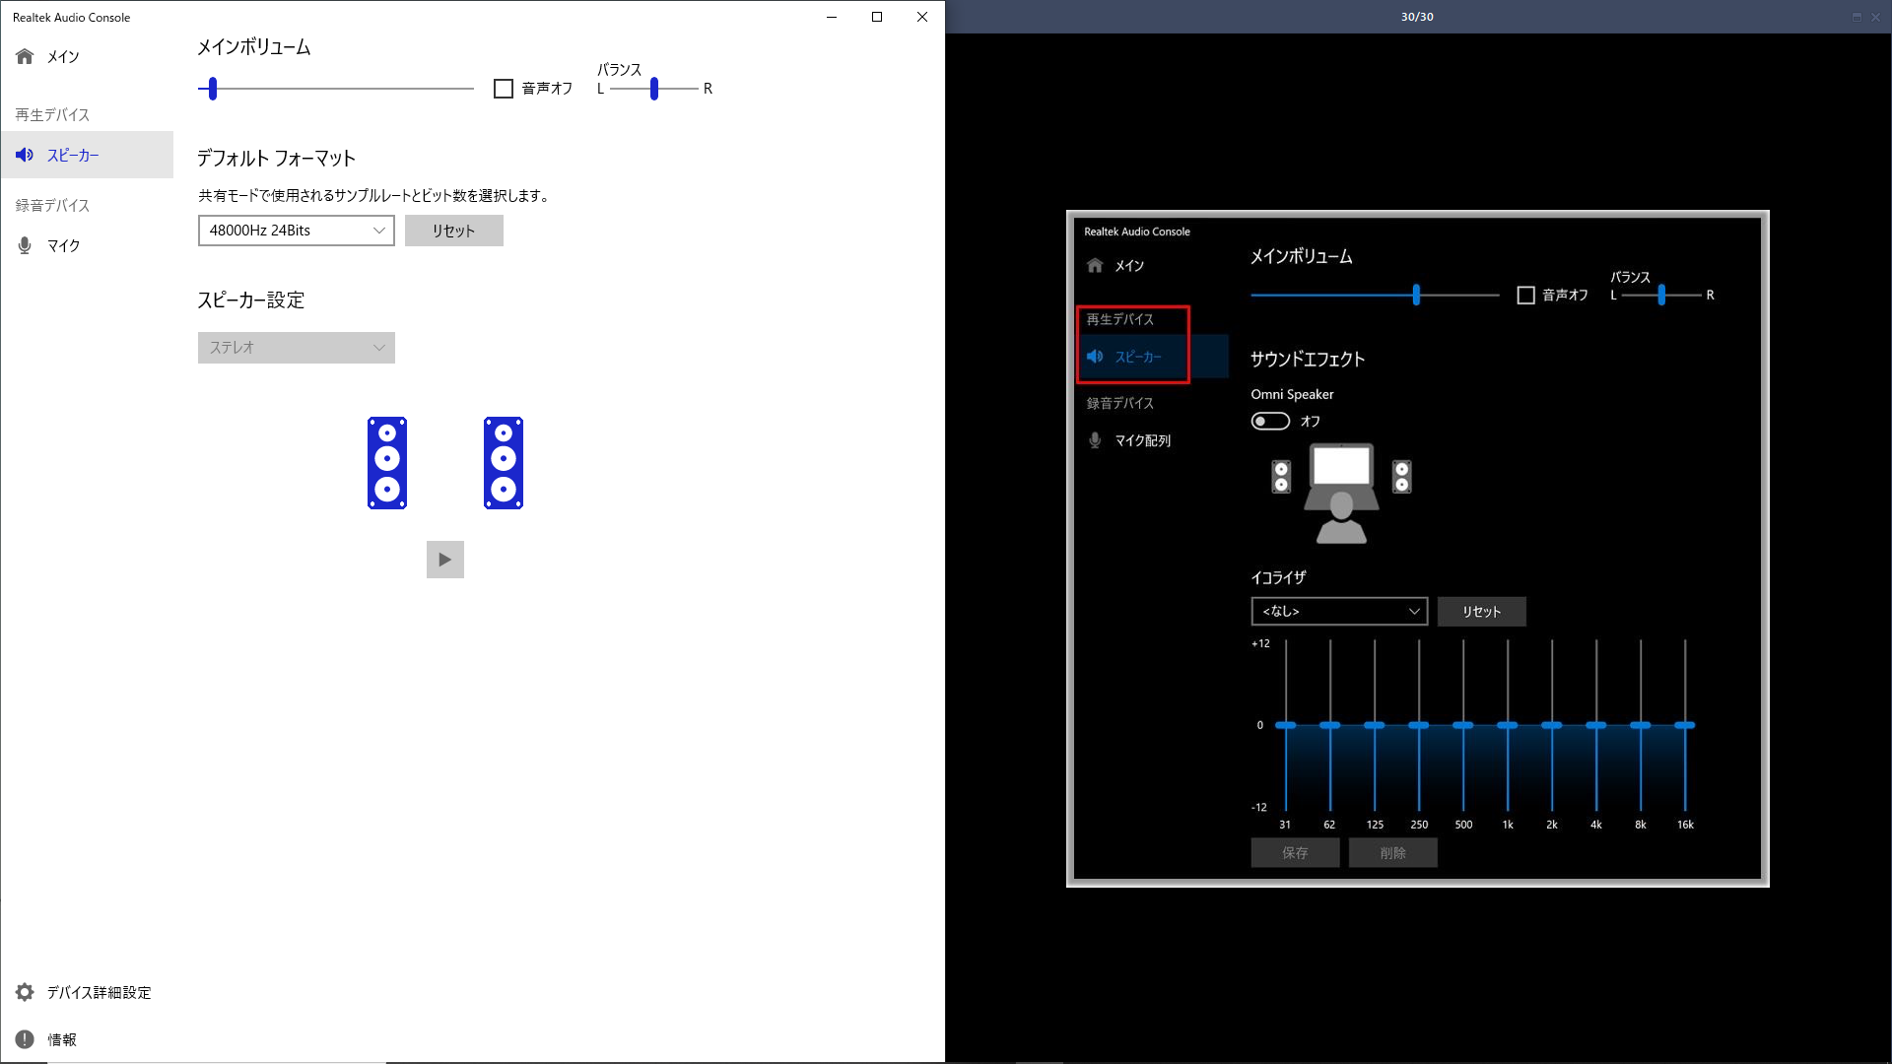The image size is (1892, 1064).
Task: Click the 62 Hz equalizer band handle
Action: point(1329,725)
